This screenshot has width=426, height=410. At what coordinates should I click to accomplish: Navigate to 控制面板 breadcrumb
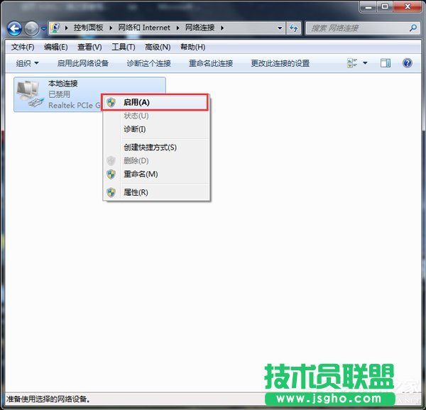88,28
